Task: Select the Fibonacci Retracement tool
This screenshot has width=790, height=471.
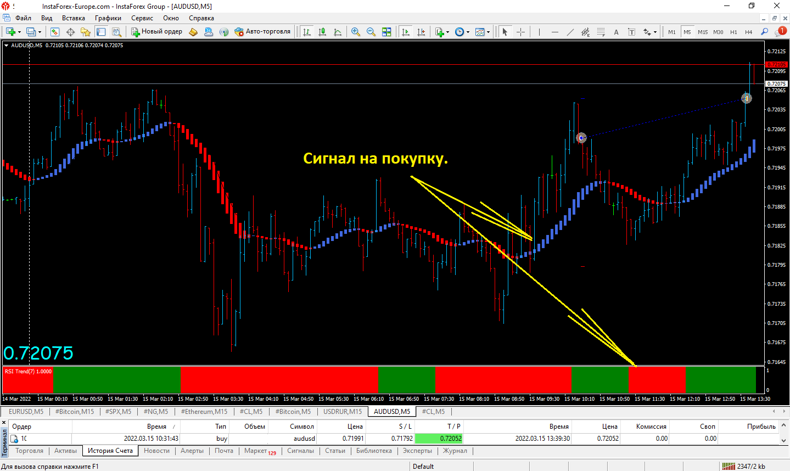Action: coord(601,32)
